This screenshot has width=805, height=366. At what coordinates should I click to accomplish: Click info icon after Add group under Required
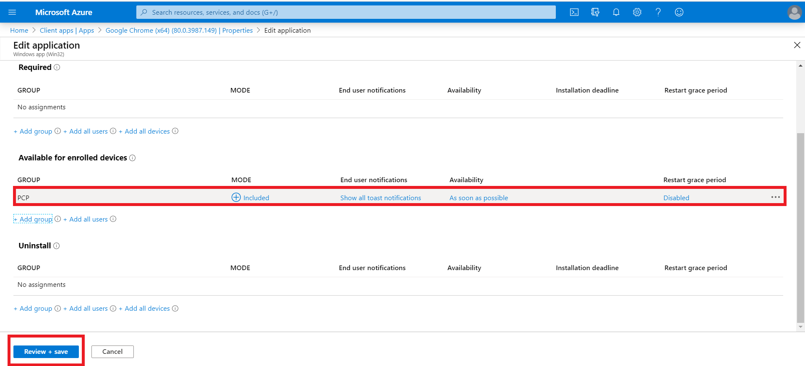click(58, 131)
